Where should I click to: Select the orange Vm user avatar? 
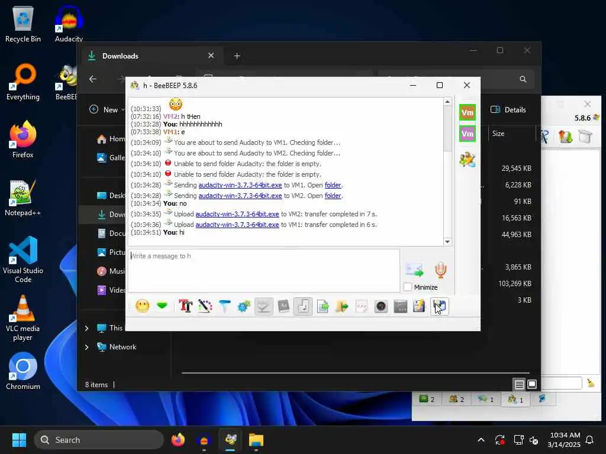pos(468,112)
